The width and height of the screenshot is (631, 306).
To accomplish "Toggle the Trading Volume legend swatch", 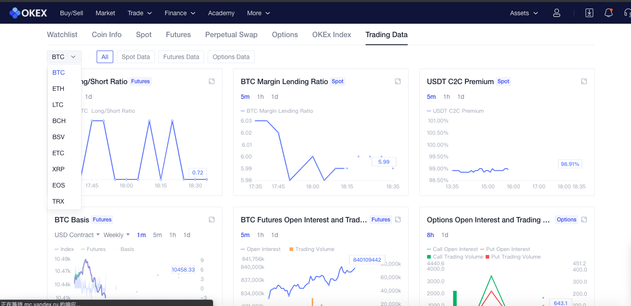I will (291, 249).
